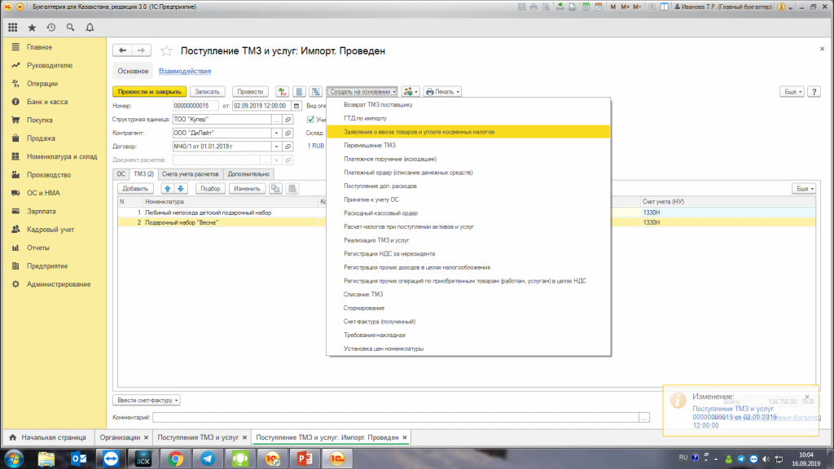
Task: Select row Подарочный набор "Весна"
Action: [x=467, y=223]
